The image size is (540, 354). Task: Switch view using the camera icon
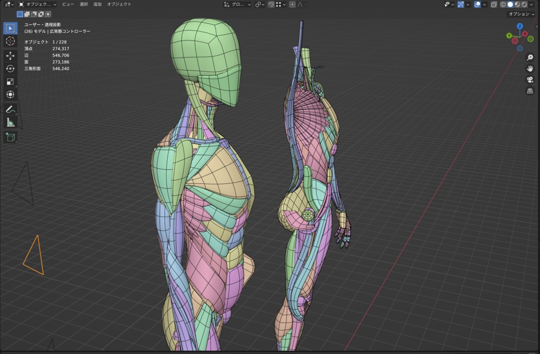pyautogui.click(x=531, y=80)
